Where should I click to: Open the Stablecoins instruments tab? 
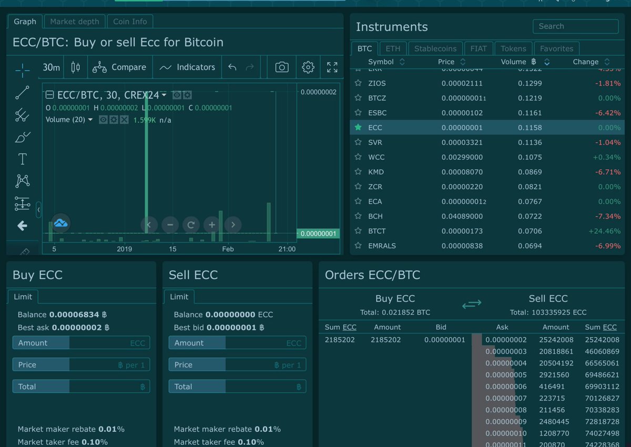point(435,48)
